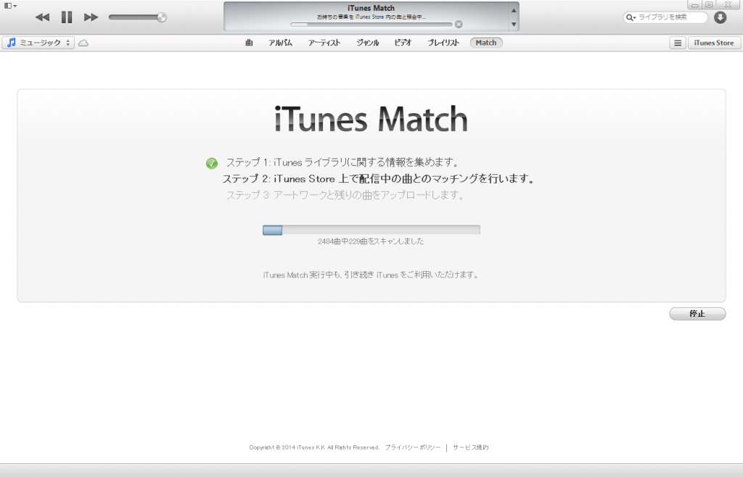Open the Up Next list icon
The height and width of the screenshot is (477, 743).
pos(678,43)
